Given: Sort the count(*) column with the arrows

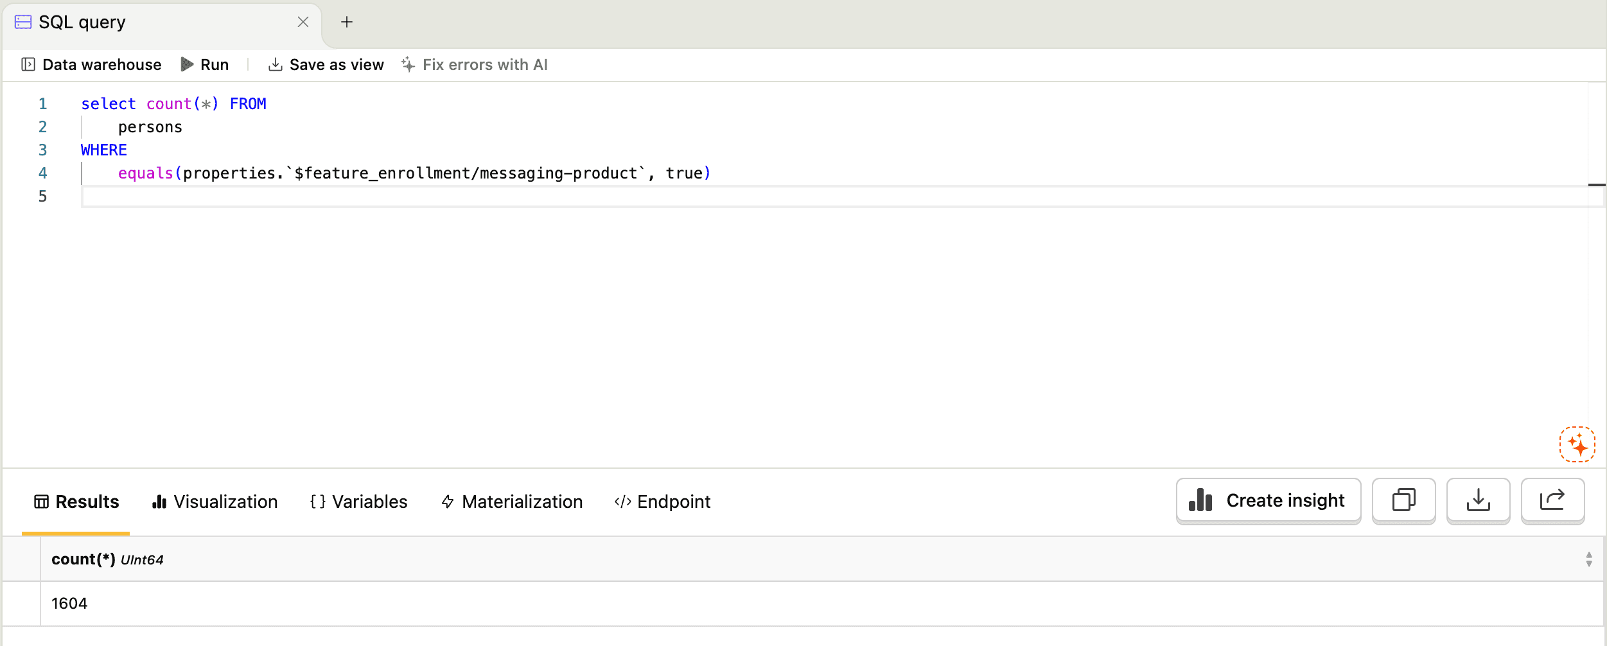Looking at the screenshot, I should (1589, 558).
